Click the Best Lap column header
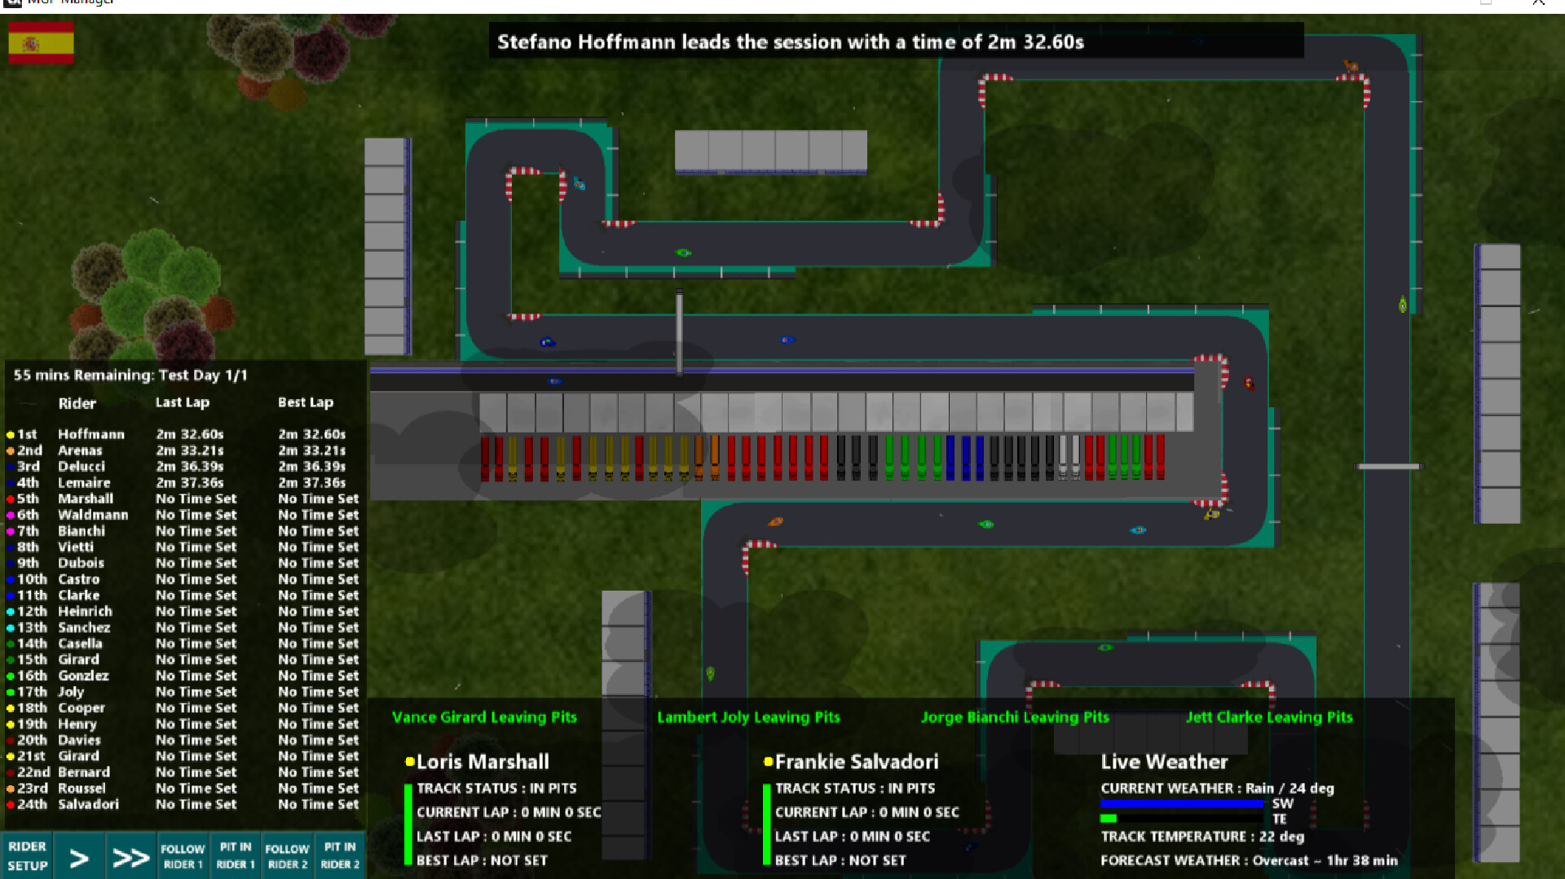Image resolution: width=1565 pixels, height=879 pixels. 306,402
